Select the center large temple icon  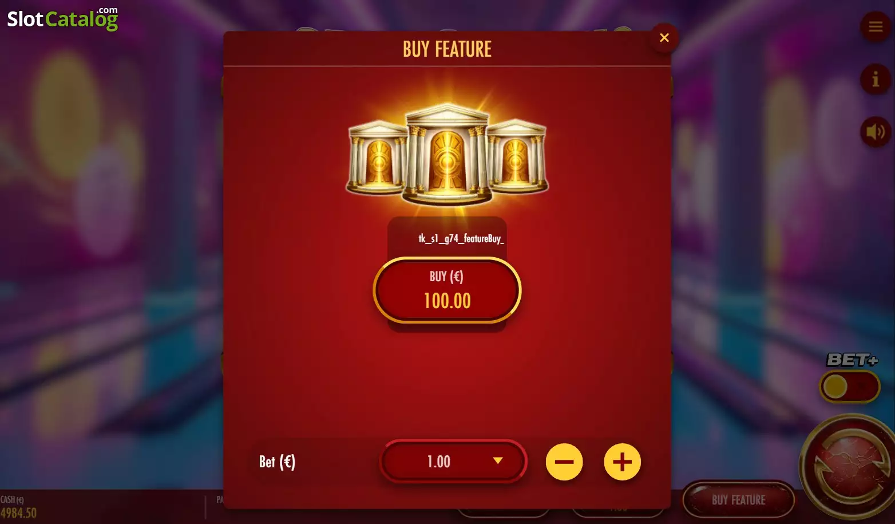point(447,155)
